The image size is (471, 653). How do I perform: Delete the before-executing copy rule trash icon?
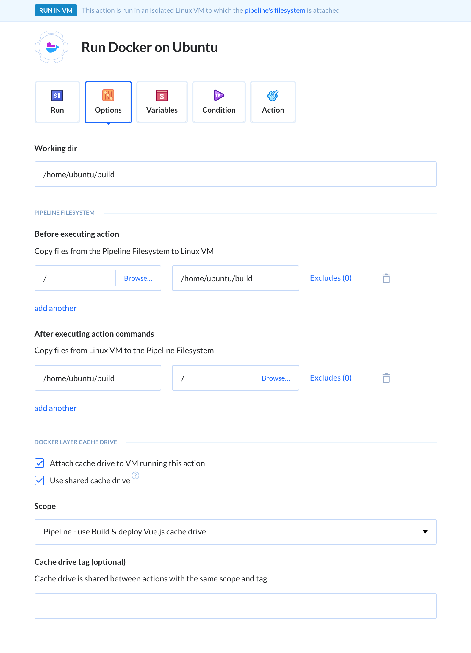pos(386,278)
